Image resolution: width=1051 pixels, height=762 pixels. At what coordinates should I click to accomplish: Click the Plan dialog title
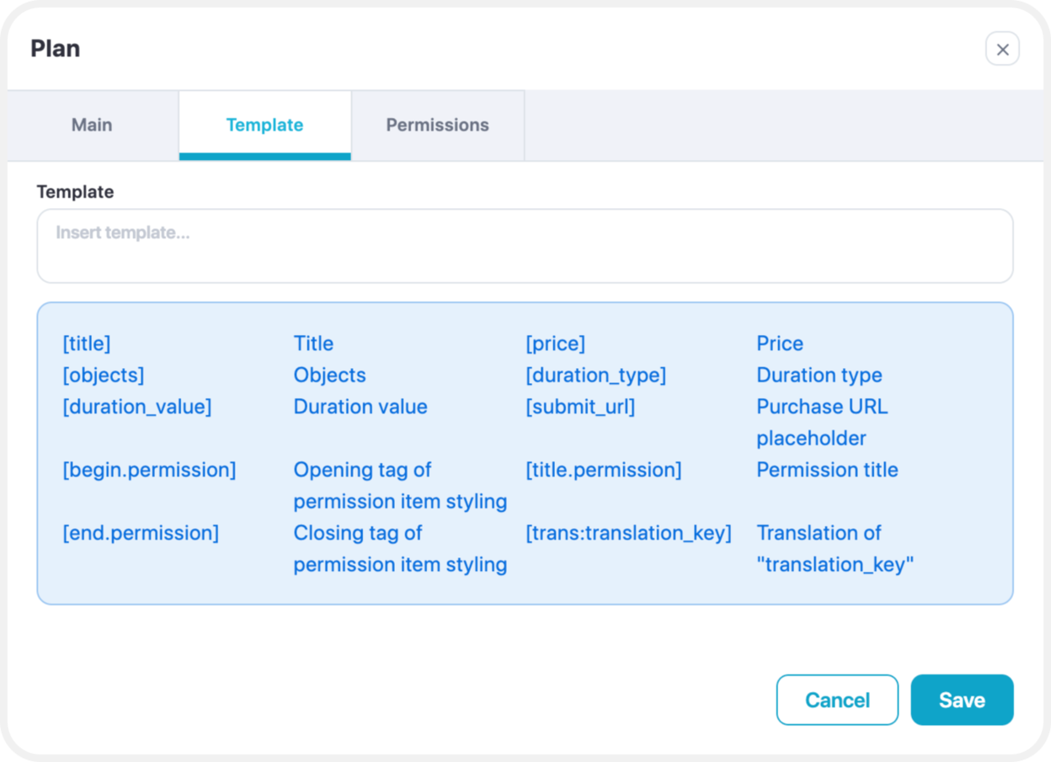tap(56, 49)
